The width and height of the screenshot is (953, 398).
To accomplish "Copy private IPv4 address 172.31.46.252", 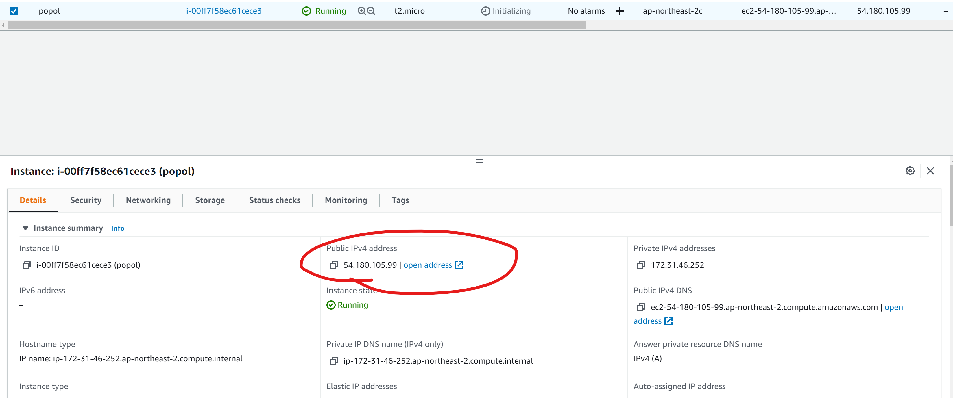I will click(641, 265).
